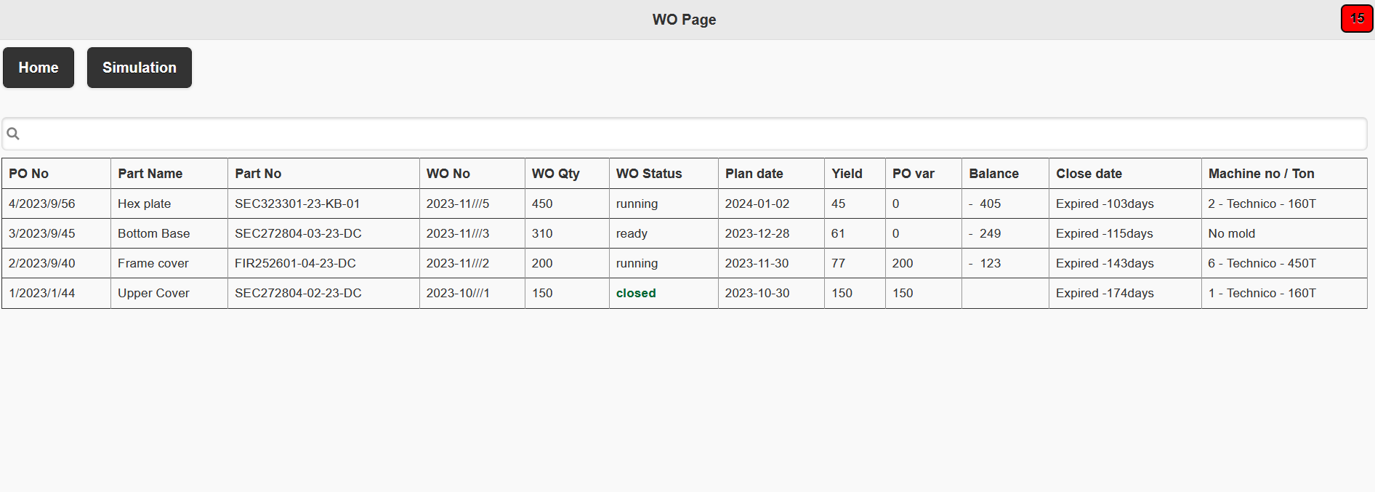Click the WO Status column header

pyautogui.click(x=649, y=174)
